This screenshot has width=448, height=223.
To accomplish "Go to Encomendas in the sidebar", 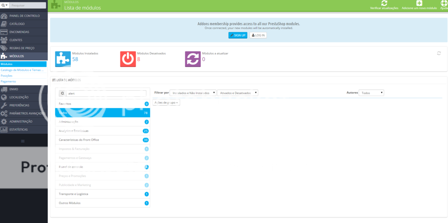I will [x=19, y=32].
